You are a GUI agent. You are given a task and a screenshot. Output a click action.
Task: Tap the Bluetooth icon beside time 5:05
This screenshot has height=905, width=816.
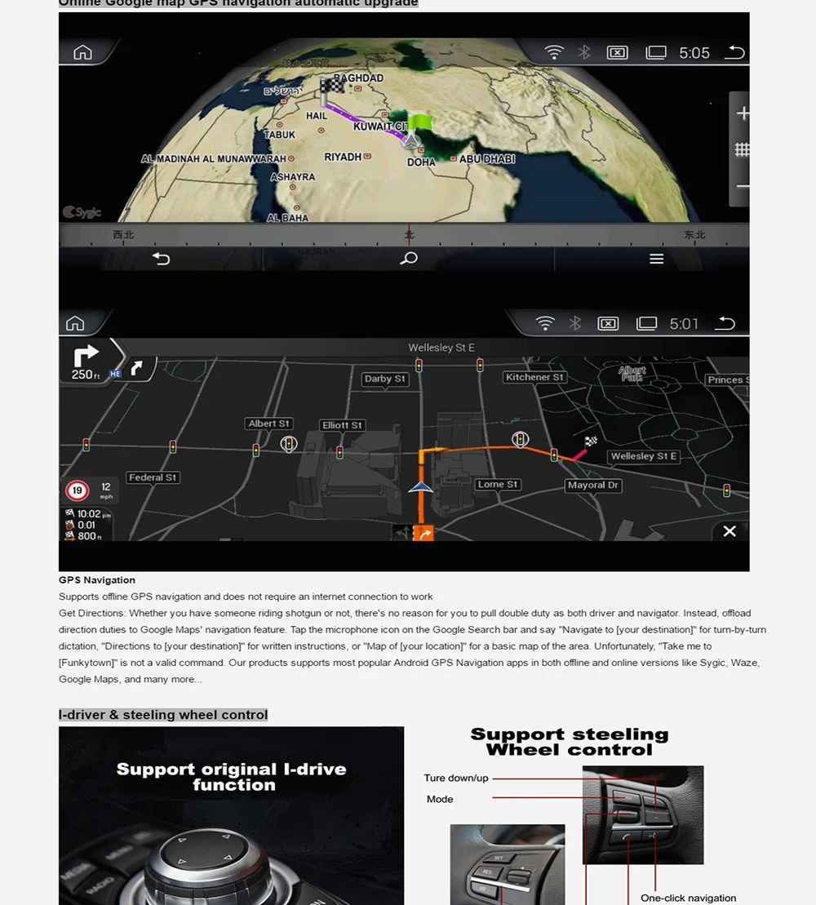point(584,52)
